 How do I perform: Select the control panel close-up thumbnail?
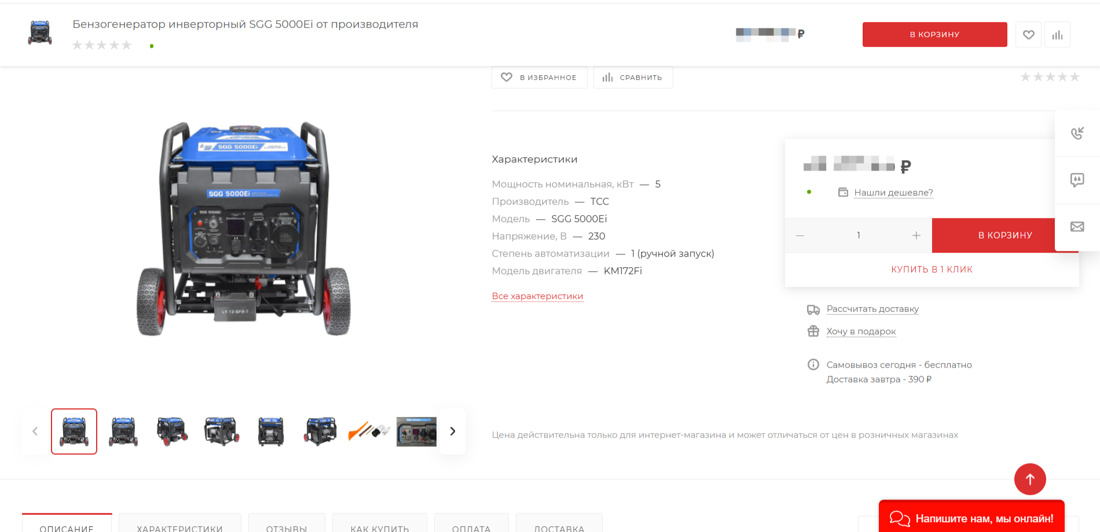[416, 431]
